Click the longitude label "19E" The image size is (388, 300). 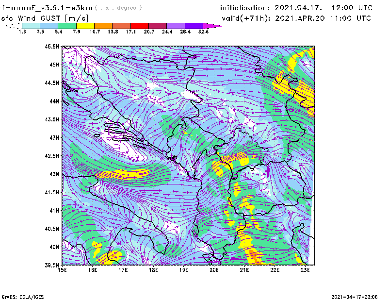click(184, 270)
